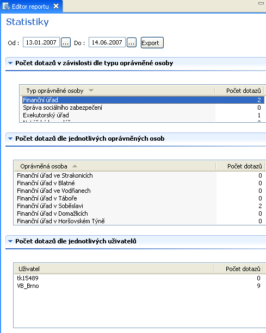Click Počet dotazů header in Uživatel table
Image resolution: width=266 pixels, height=333 pixels.
click(239, 269)
